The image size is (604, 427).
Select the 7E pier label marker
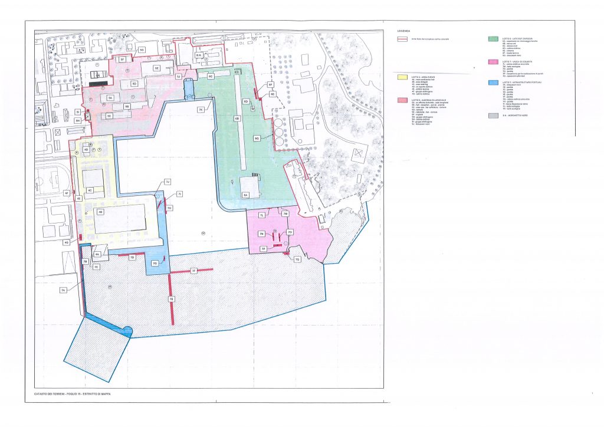[172, 300]
